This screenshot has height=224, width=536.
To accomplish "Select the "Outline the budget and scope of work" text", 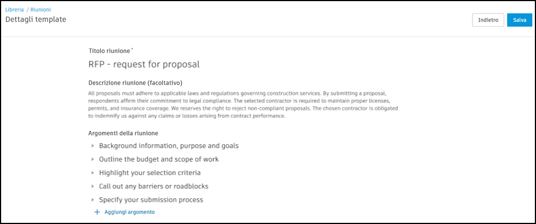I will tap(159, 159).
